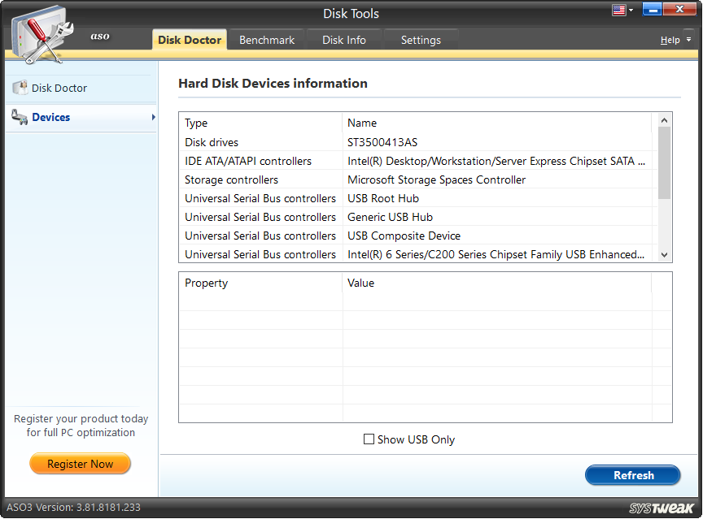Click the wrench and screwdriver app logo
The height and width of the screenshot is (519, 703).
(x=42, y=32)
